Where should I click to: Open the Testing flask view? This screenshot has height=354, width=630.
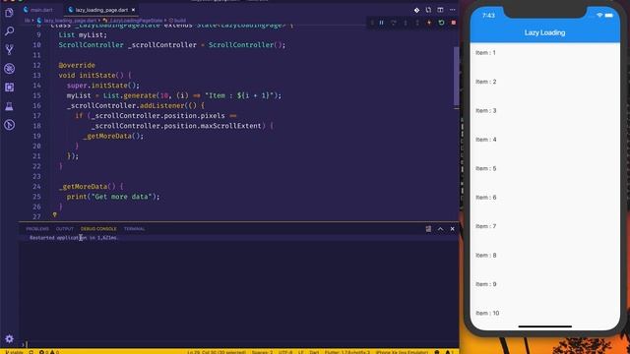pyautogui.click(x=9, y=106)
